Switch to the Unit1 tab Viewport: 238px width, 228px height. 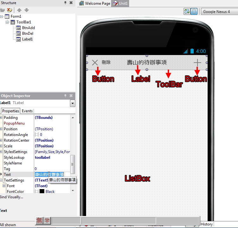coord(120,3)
